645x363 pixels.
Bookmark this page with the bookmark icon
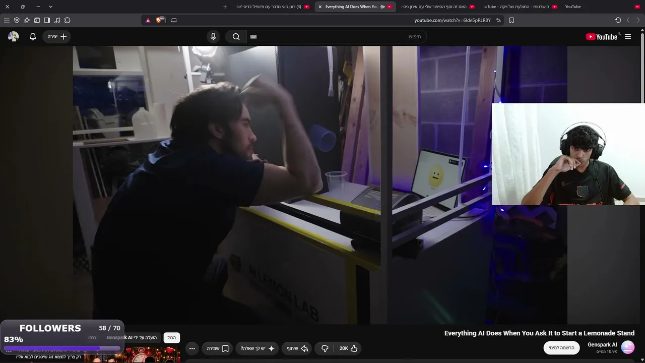click(x=511, y=20)
